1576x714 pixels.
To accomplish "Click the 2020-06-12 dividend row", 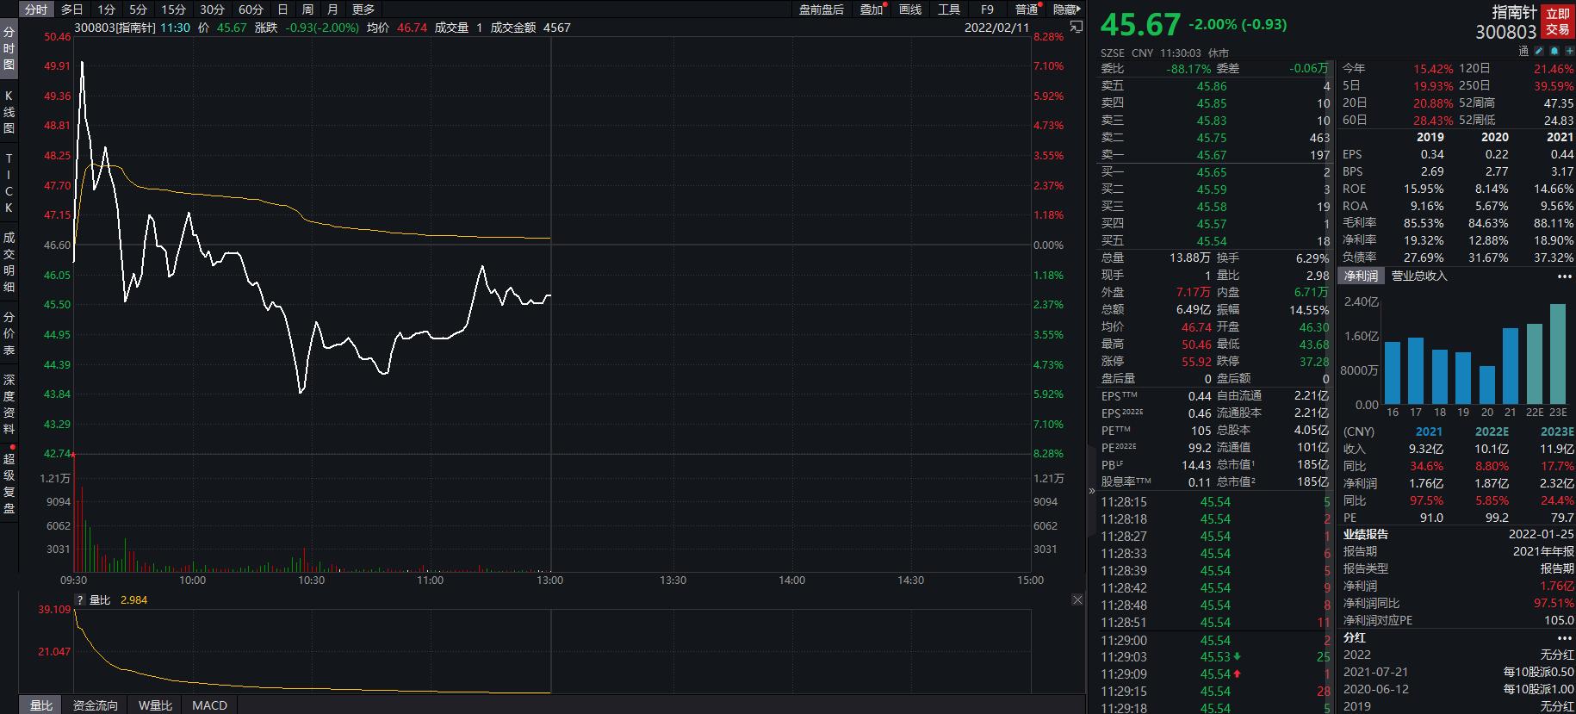I will (1458, 689).
